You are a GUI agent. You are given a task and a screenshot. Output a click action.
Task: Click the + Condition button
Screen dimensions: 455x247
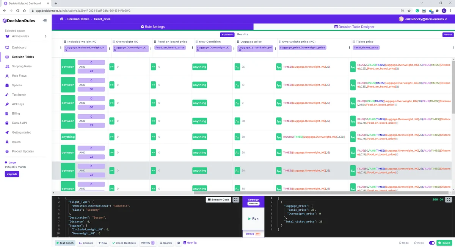pos(227,34)
